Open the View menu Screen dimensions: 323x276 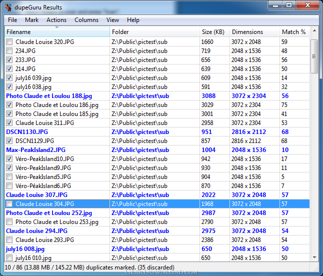point(112,20)
